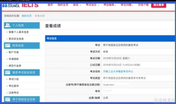Click the 我的主页 breadcrumb link
The image size is (176, 104).
point(27,16)
